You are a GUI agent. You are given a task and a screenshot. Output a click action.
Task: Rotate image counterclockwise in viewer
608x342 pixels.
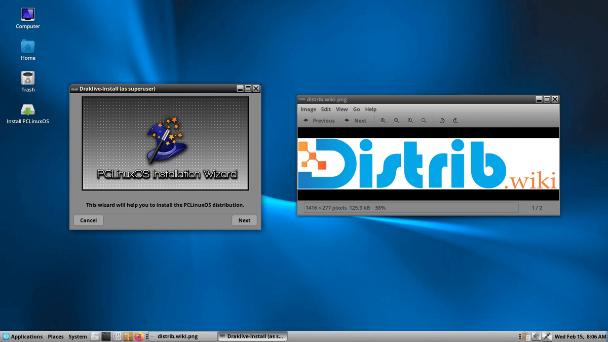442,121
